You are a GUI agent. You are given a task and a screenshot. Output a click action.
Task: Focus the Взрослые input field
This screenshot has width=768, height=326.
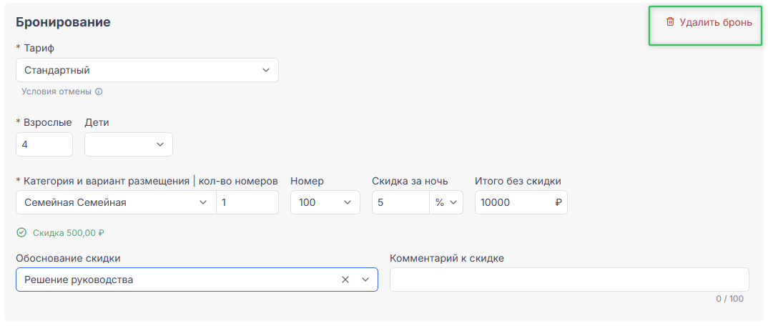pos(44,144)
